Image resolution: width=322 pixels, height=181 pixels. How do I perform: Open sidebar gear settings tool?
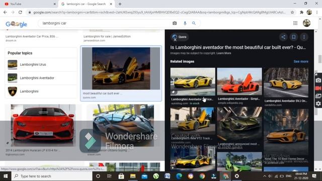(x=318, y=104)
